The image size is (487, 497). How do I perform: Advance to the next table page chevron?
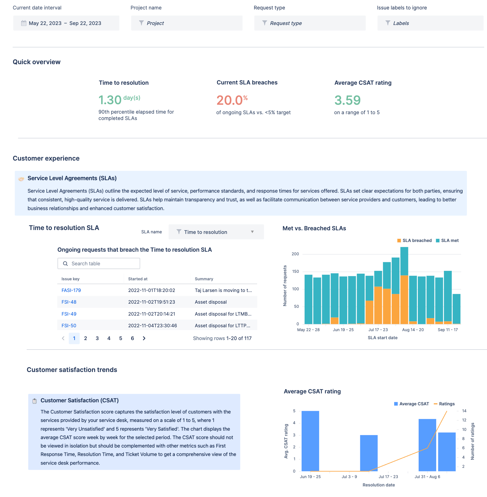pos(144,338)
